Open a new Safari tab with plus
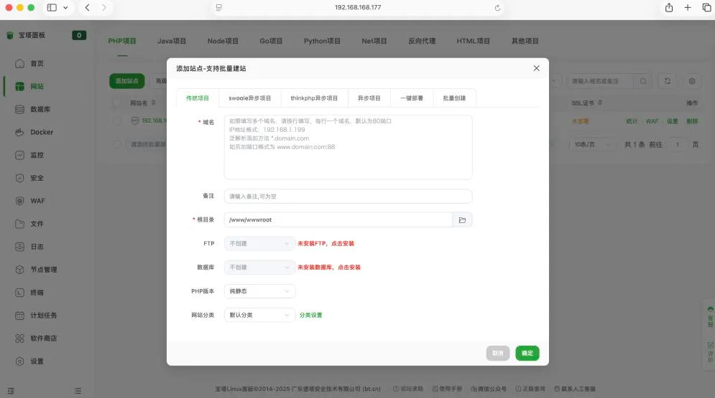 point(688,7)
